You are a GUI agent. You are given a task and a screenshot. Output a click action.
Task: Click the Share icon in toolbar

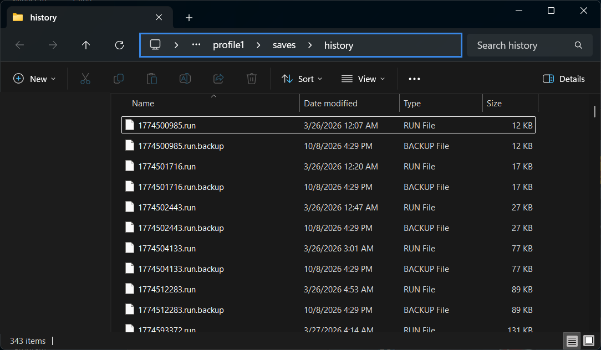[218, 79]
